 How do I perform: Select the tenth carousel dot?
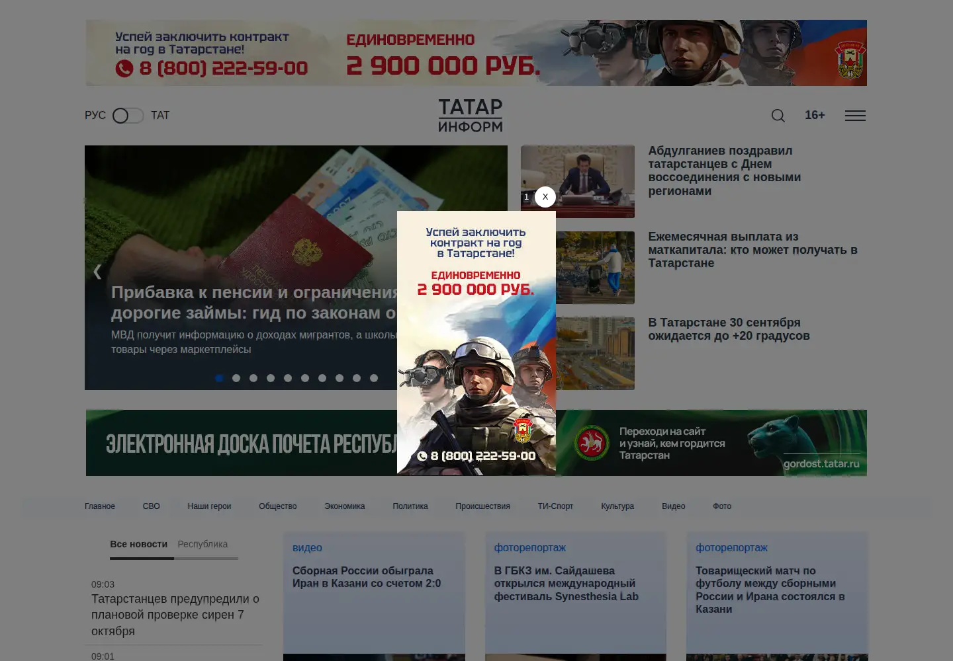(x=374, y=378)
